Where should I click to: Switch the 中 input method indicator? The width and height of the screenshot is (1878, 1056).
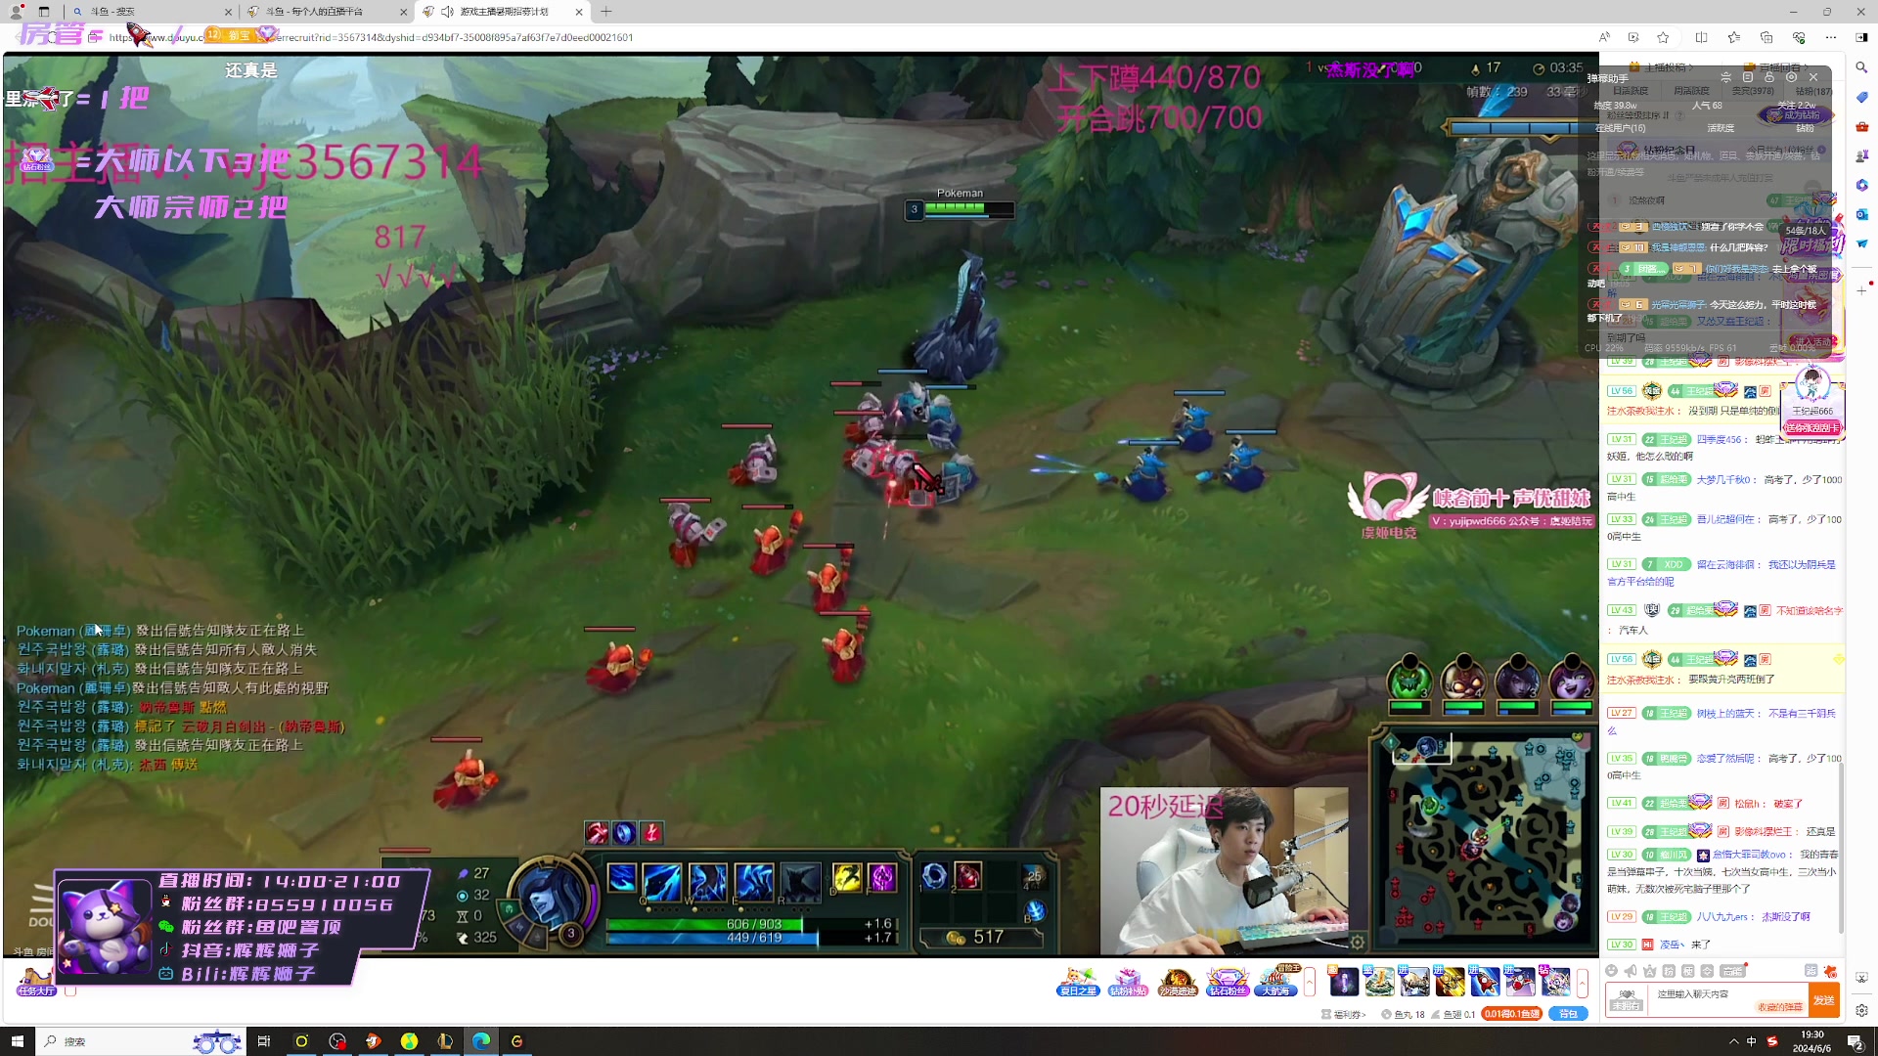pyautogui.click(x=1751, y=1041)
